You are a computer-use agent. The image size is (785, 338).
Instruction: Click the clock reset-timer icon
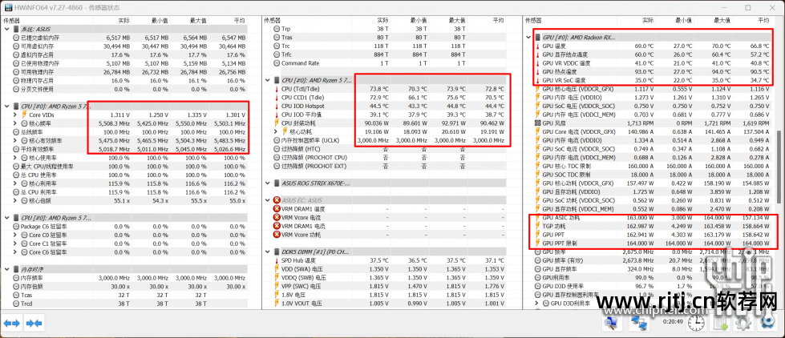698,323
